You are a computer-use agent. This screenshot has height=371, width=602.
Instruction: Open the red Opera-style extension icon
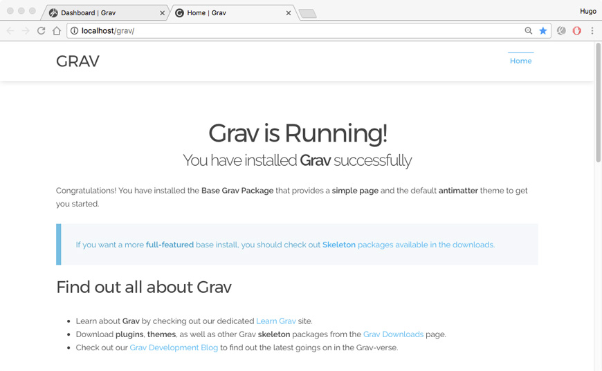[576, 30]
